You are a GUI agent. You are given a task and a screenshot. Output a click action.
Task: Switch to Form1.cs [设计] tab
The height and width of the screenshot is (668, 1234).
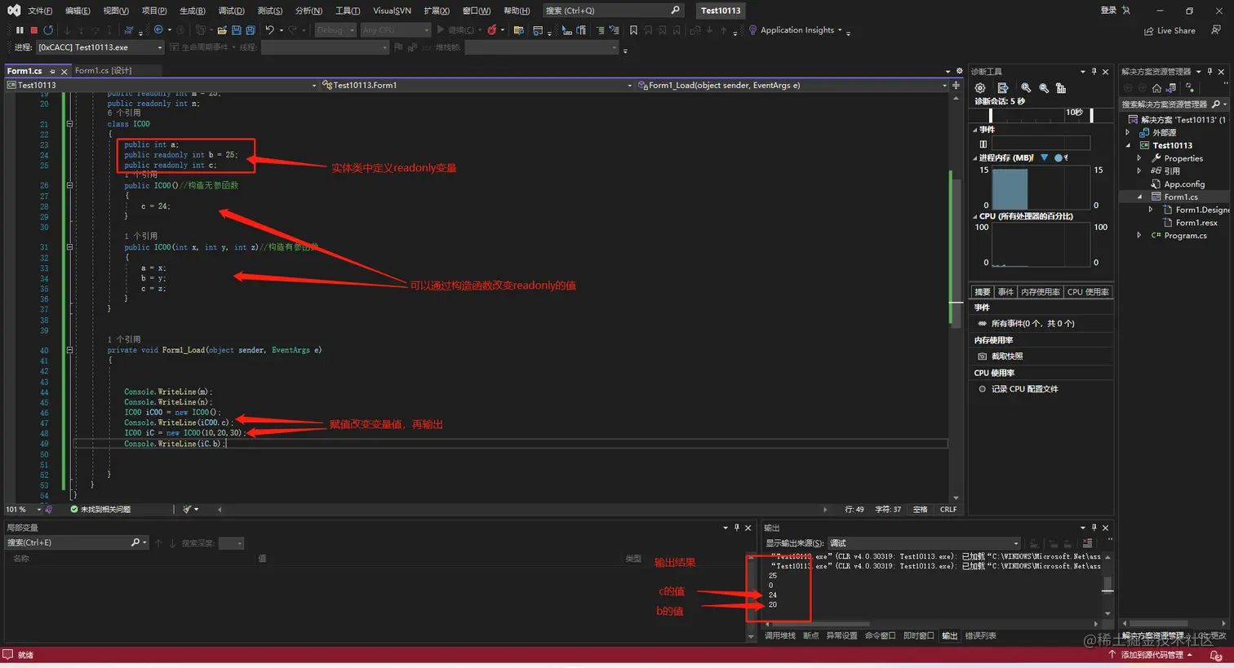tap(103, 71)
